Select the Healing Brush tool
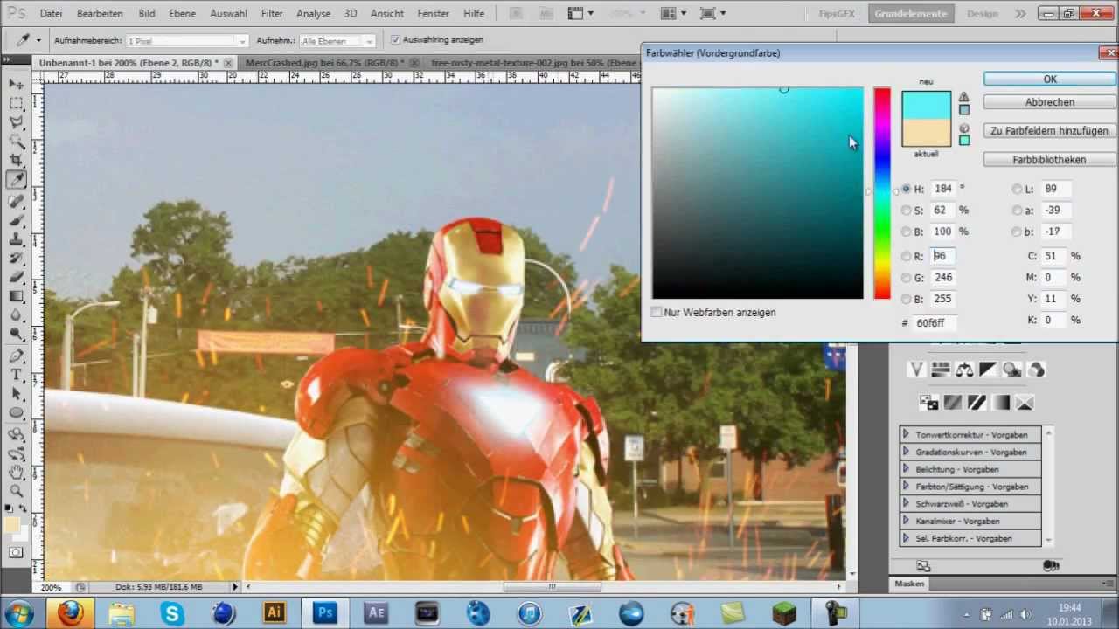Viewport: 1119px width, 629px height. (16, 200)
